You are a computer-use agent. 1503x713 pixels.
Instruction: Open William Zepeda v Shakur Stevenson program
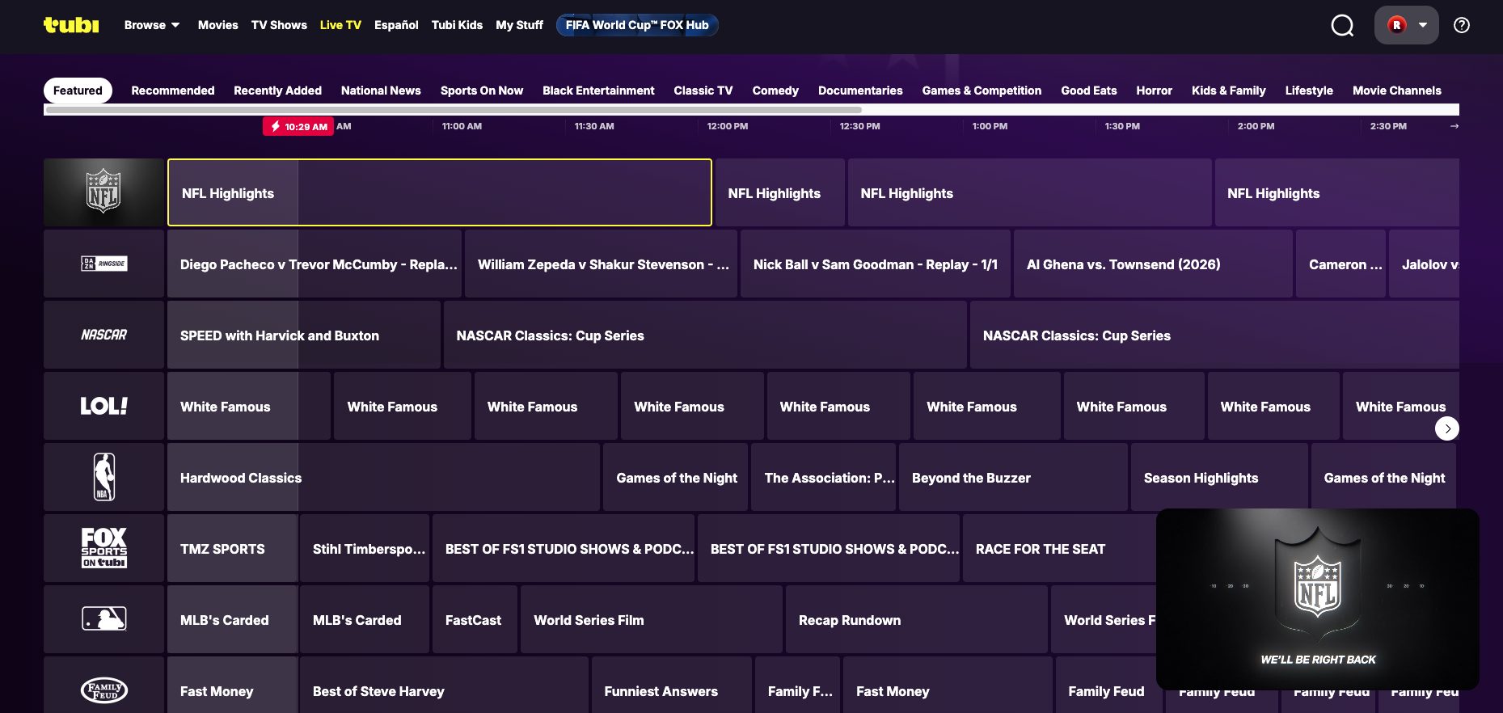point(601,264)
